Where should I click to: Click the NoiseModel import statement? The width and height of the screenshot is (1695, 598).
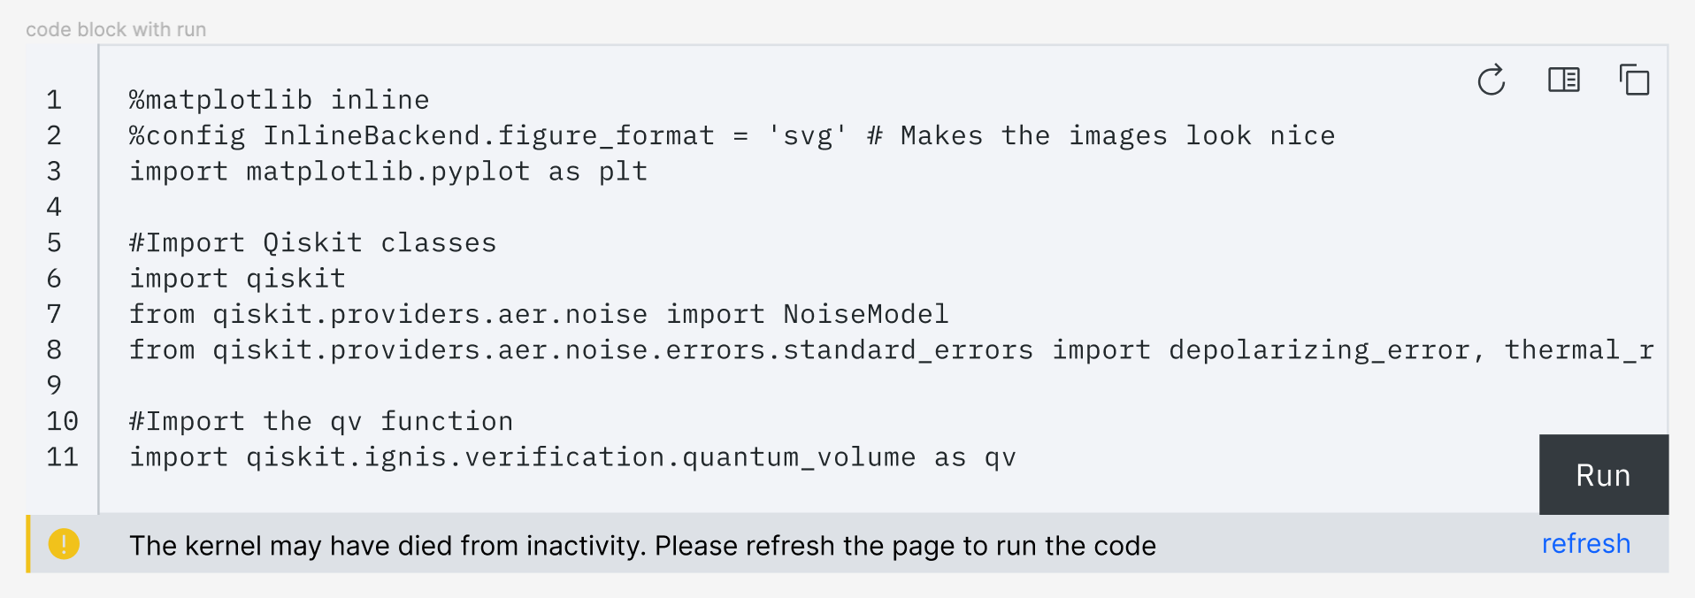(538, 313)
